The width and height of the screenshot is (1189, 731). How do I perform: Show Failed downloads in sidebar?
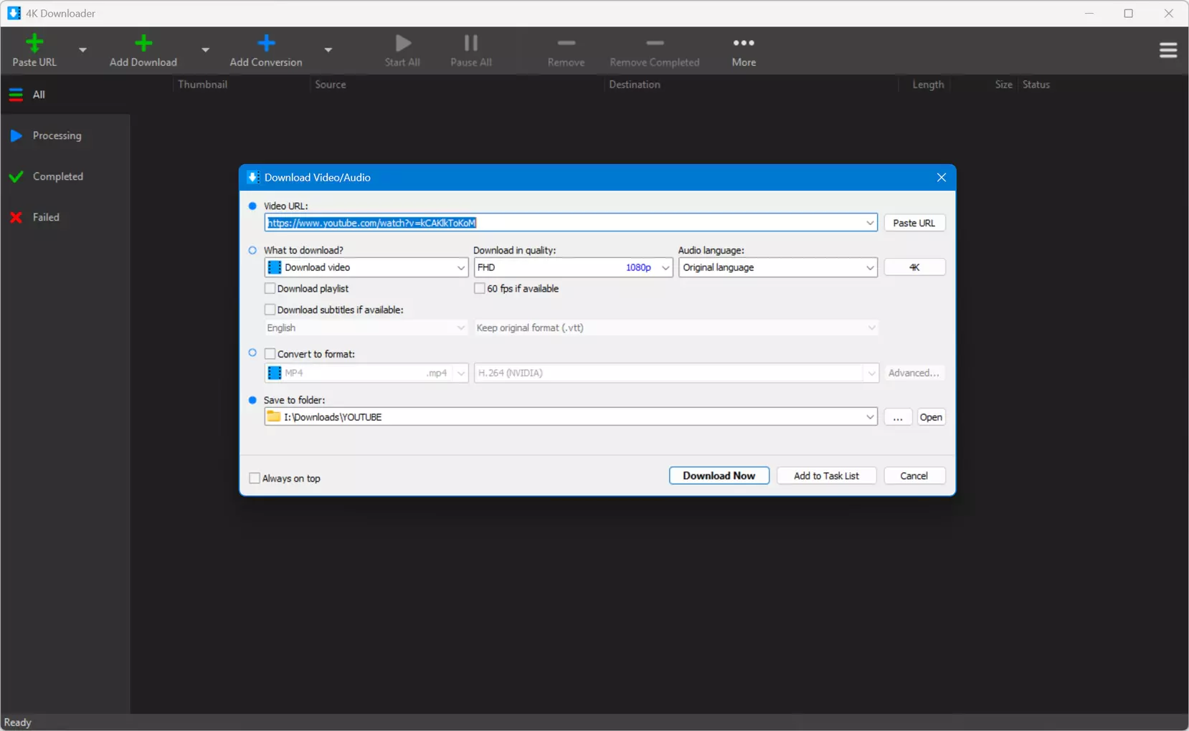pos(65,217)
